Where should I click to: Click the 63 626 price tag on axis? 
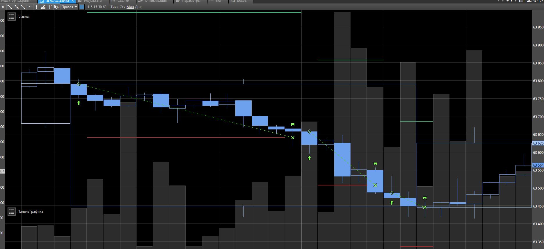click(538, 143)
